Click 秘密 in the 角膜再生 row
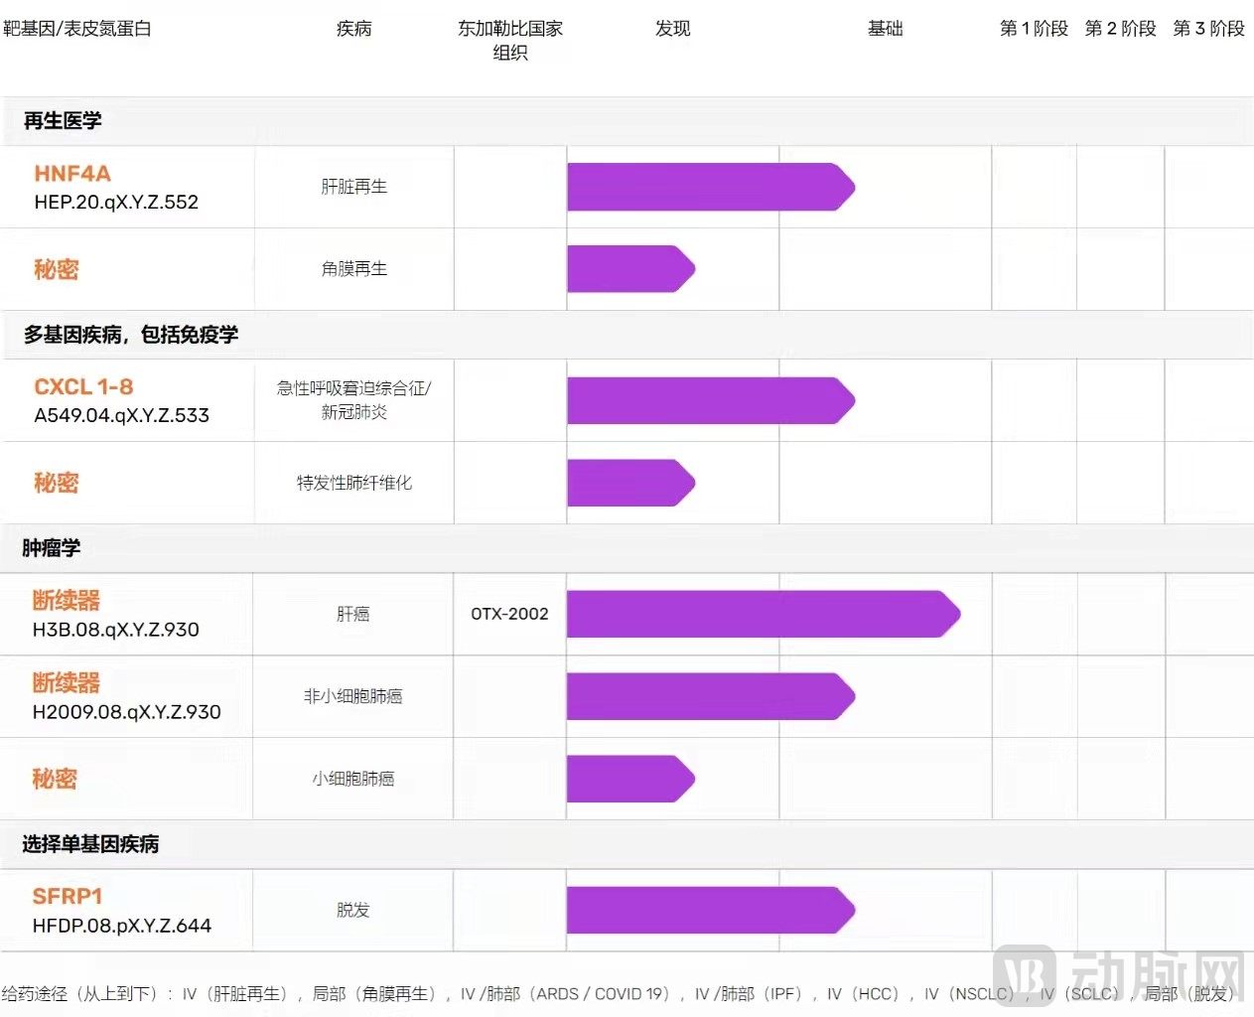 point(57,270)
